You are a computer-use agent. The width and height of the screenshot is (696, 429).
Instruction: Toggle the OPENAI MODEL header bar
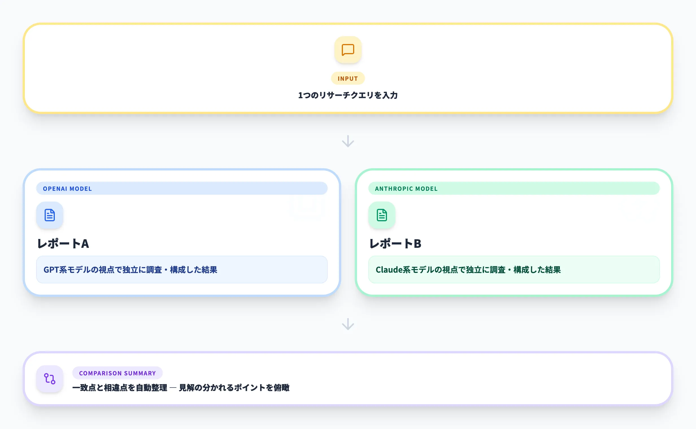(x=182, y=189)
